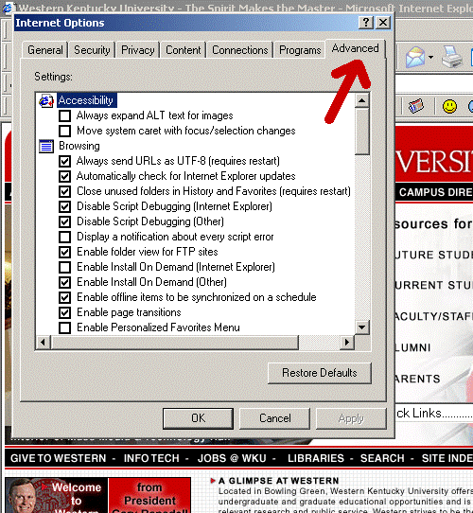Open SEARCH link on webpage

382,458
